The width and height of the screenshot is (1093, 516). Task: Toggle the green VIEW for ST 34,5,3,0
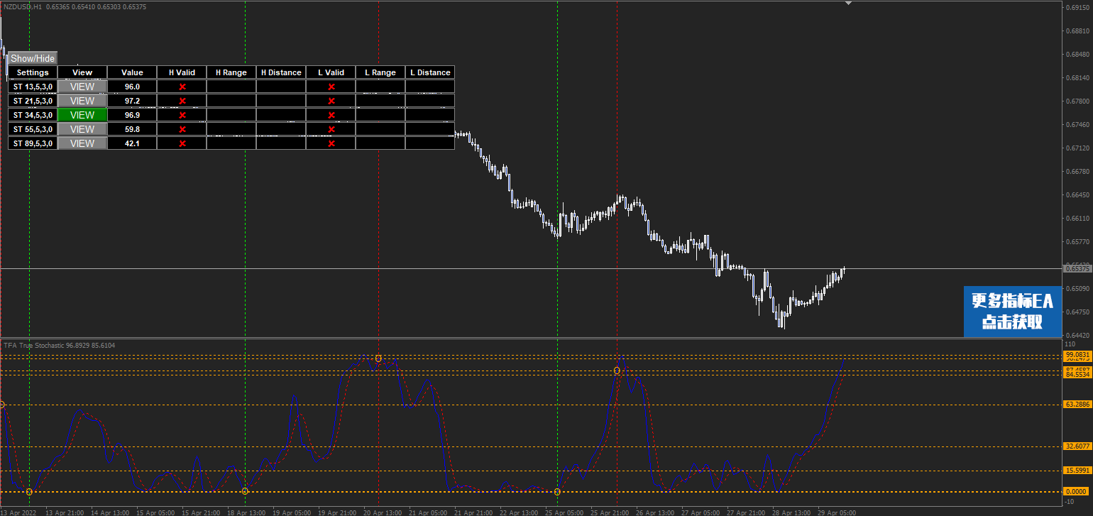coord(82,115)
